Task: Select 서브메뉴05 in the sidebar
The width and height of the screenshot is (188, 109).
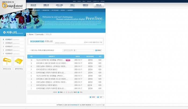Action: coord(13,54)
